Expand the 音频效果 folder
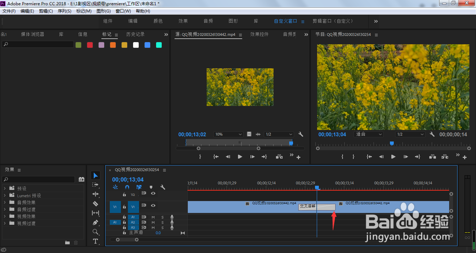 pyautogui.click(x=5, y=202)
